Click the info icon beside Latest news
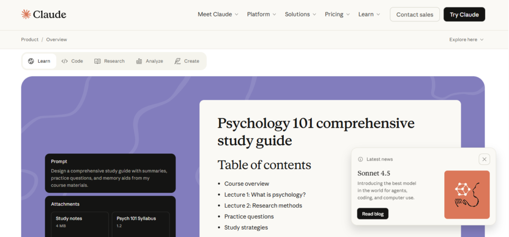509x237 pixels. coord(360,159)
